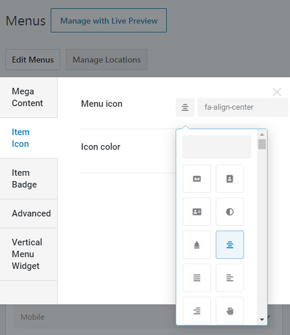The image size is (290, 335).
Task: Close the menu item settings panel
Action: click(x=277, y=92)
